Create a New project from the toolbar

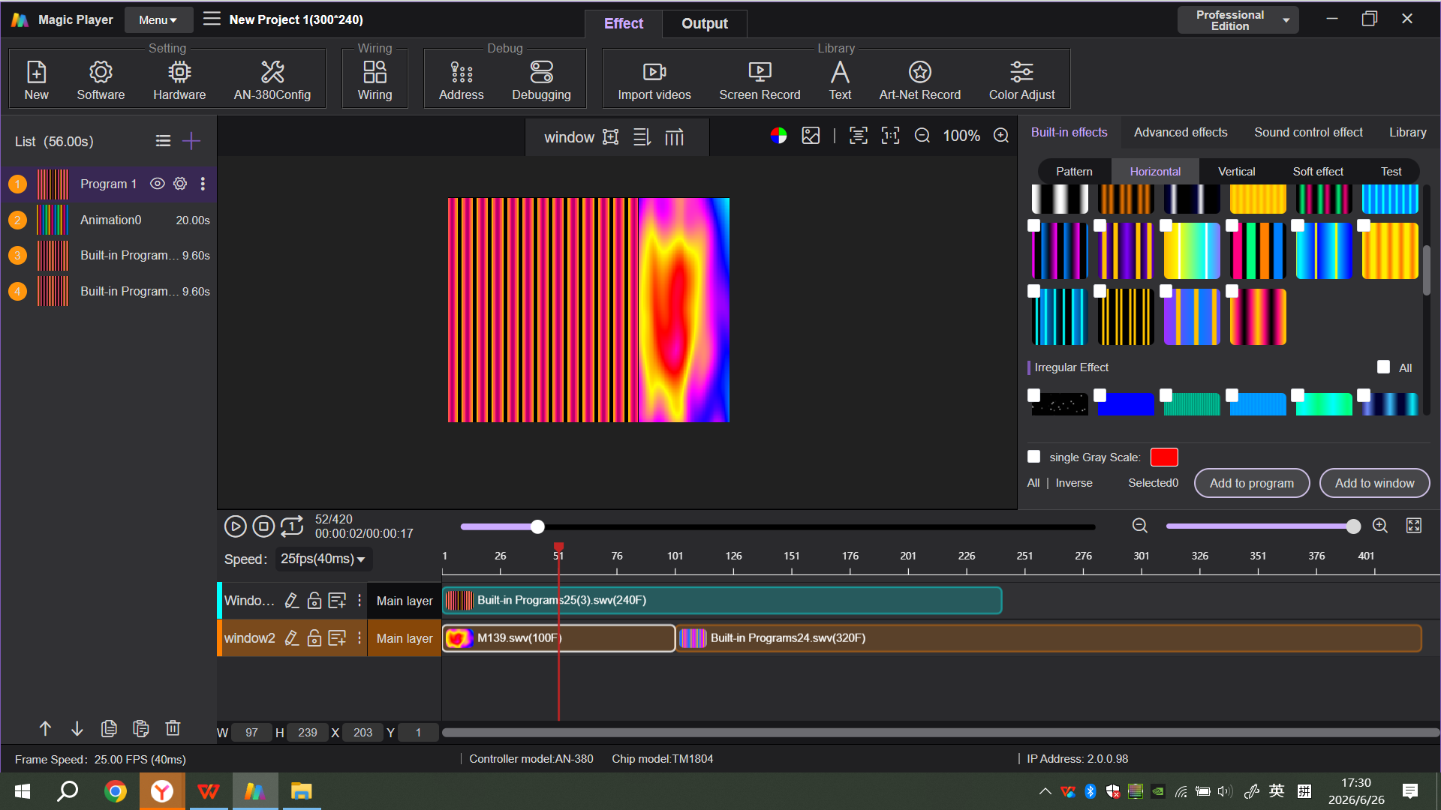36,79
